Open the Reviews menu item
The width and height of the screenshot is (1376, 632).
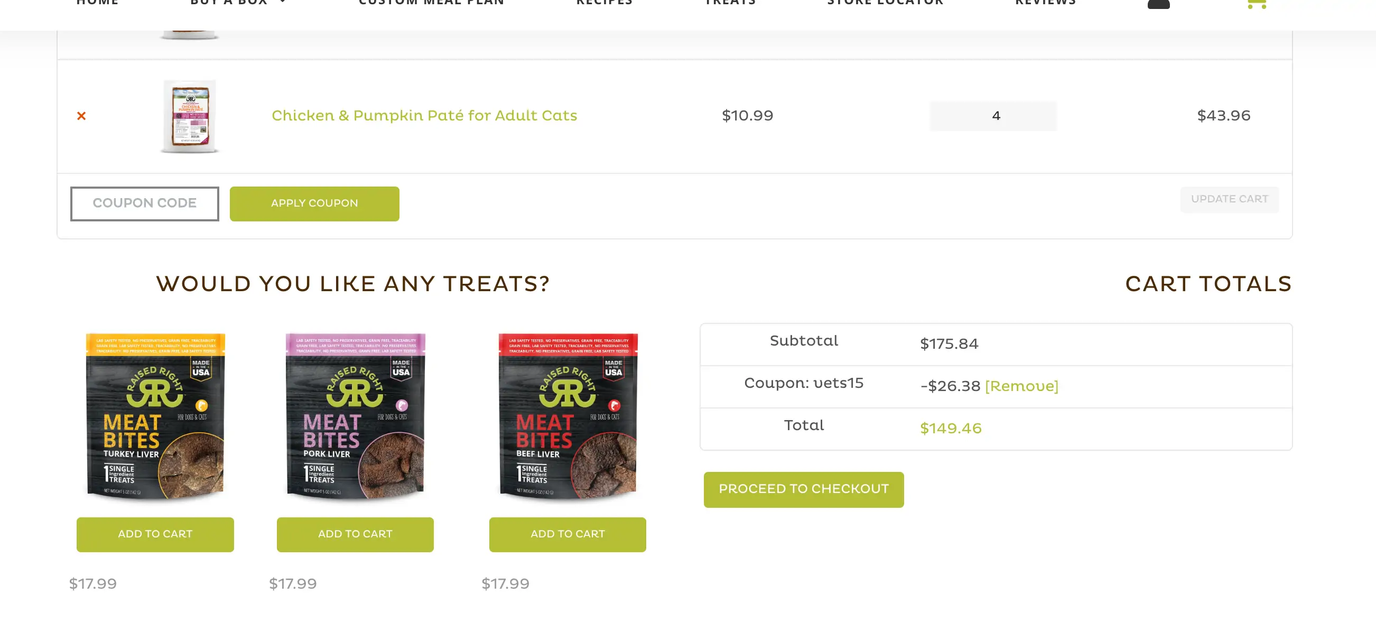(x=1045, y=3)
